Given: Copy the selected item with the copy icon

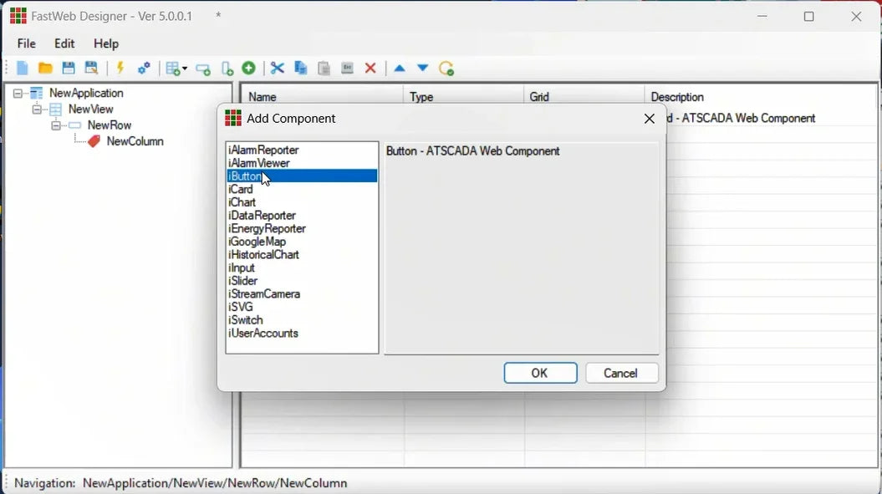Looking at the screenshot, I should click(299, 68).
